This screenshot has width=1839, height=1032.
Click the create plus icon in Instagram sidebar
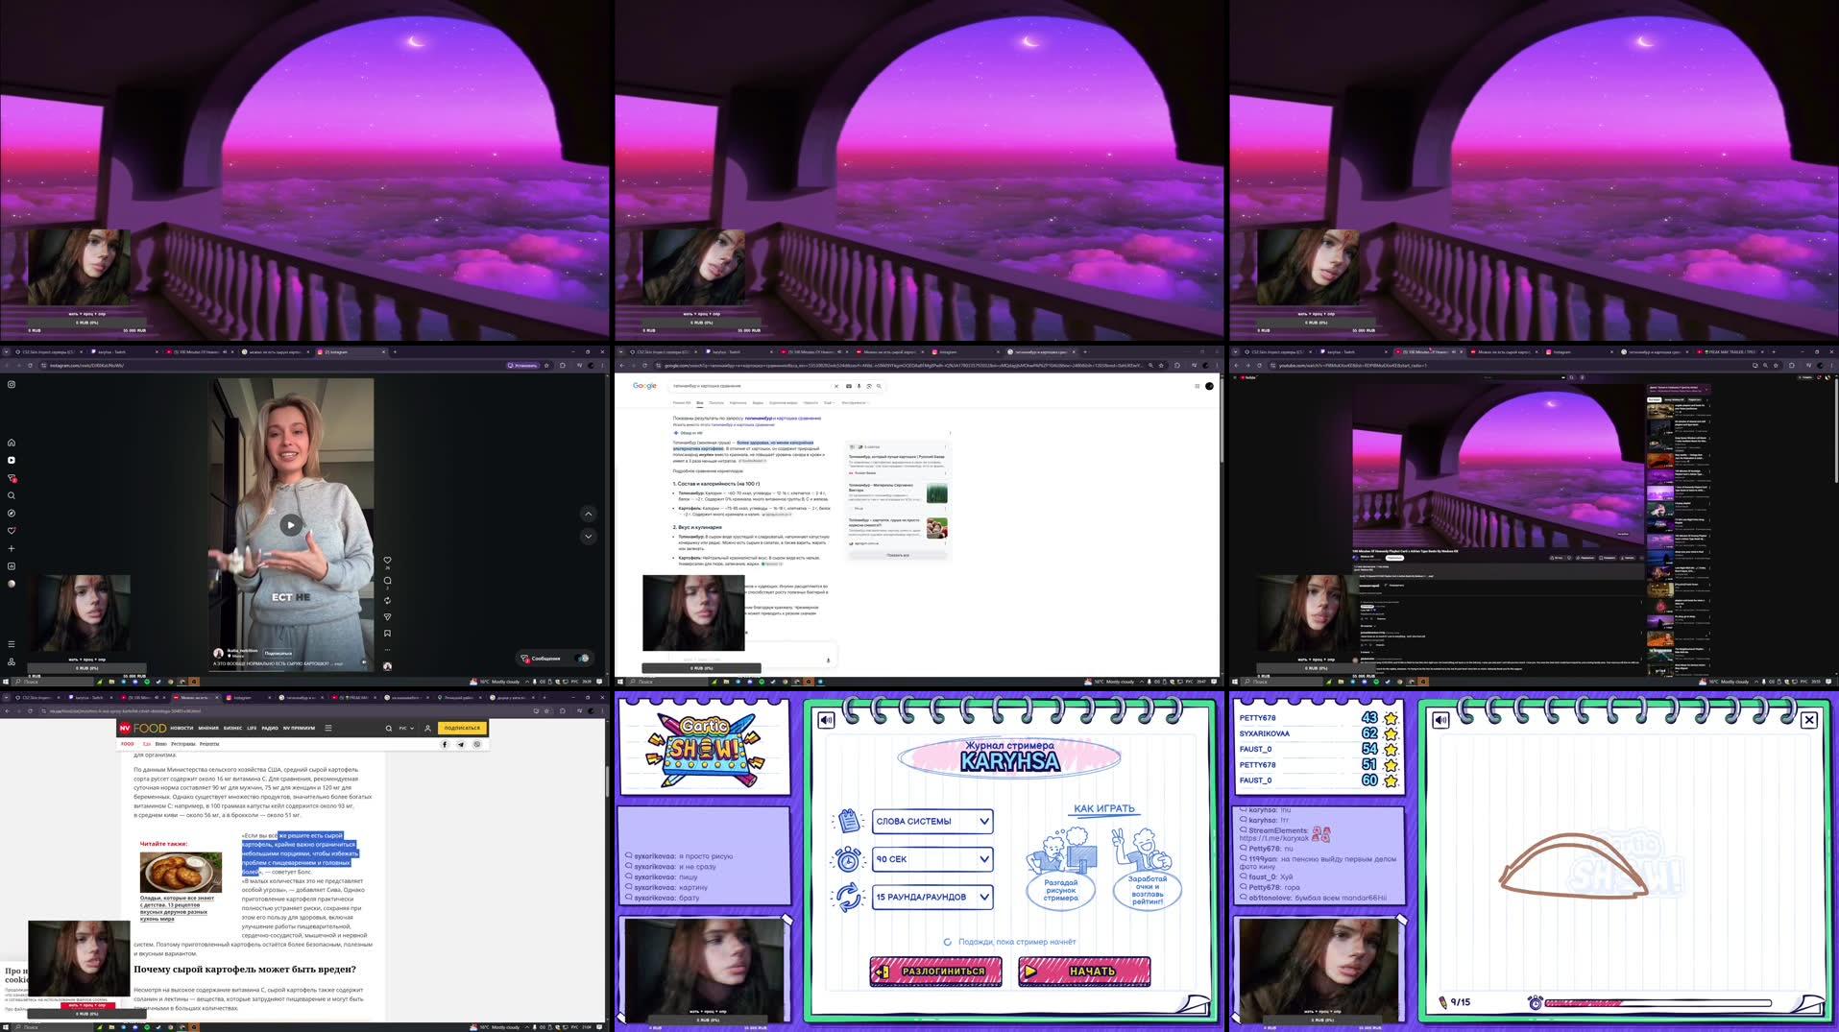12,548
